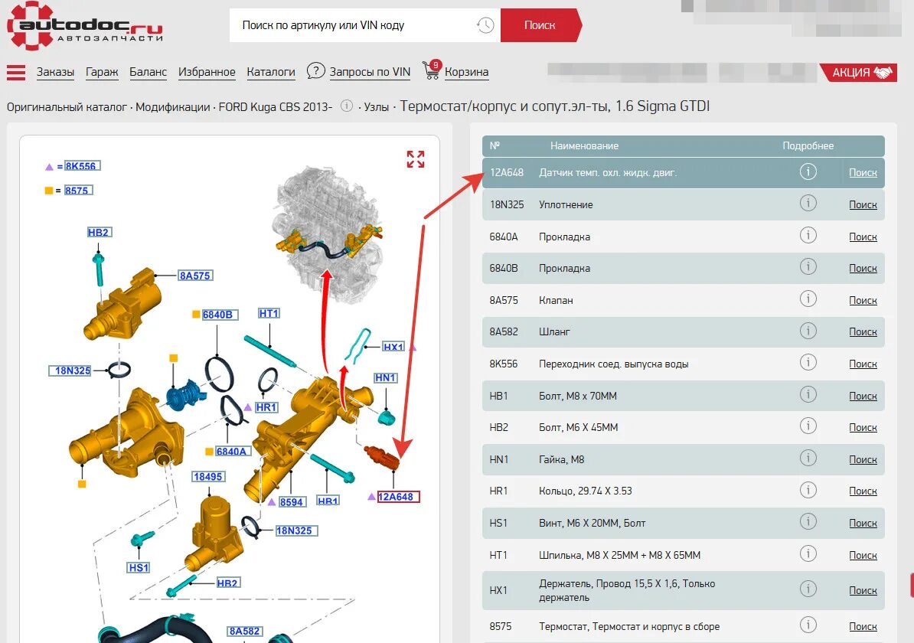Select 6840B label on the diagram
The height and width of the screenshot is (643, 914).
(221, 314)
